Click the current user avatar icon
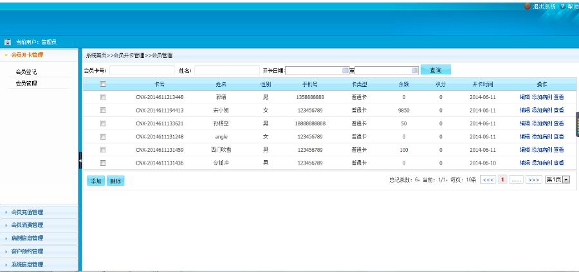The height and width of the screenshot is (272, 579). point(7,42)
